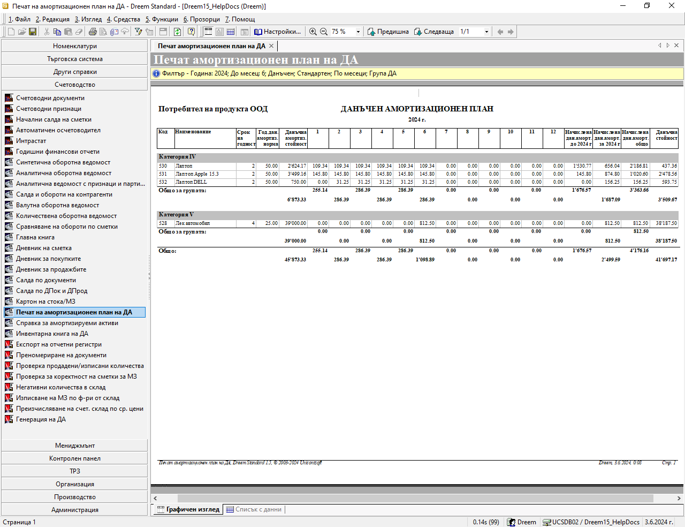Close the Печат амортизационен план tab
685x527 pixels.
(271, 46)
